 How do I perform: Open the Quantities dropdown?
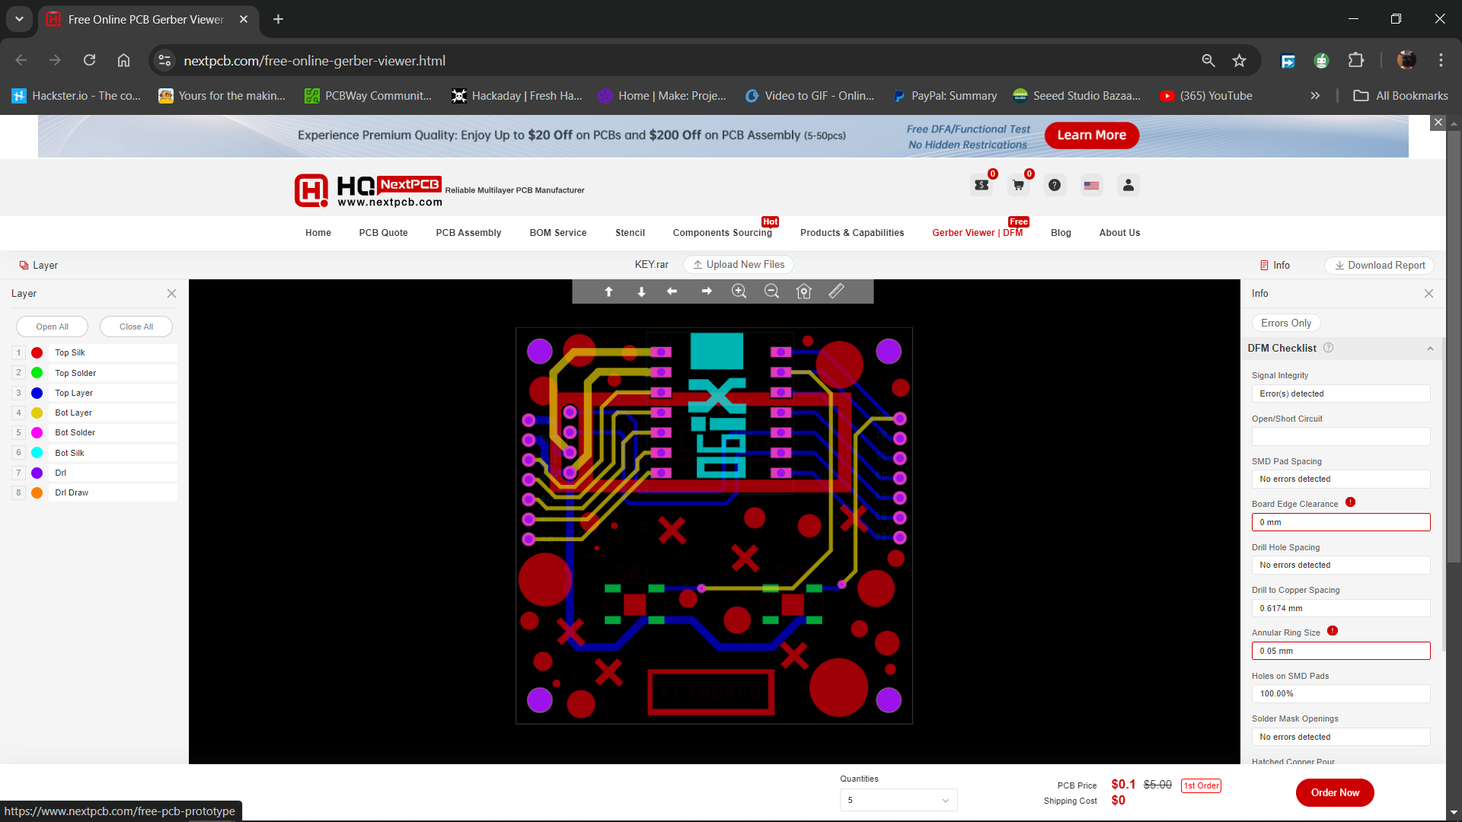point(898,800)
